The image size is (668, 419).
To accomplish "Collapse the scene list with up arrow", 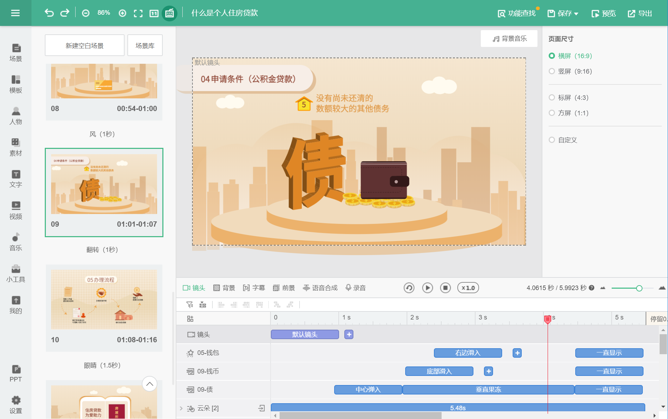I will pyautogui.click(x=149, y=384).
